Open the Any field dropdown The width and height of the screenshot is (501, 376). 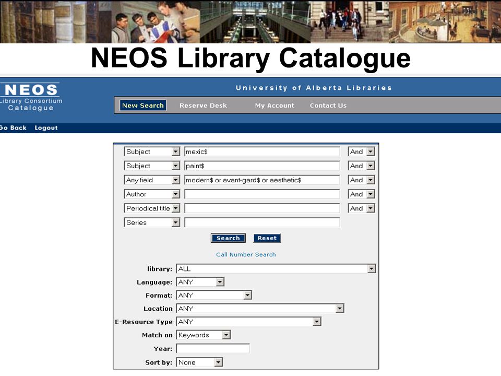152,180
